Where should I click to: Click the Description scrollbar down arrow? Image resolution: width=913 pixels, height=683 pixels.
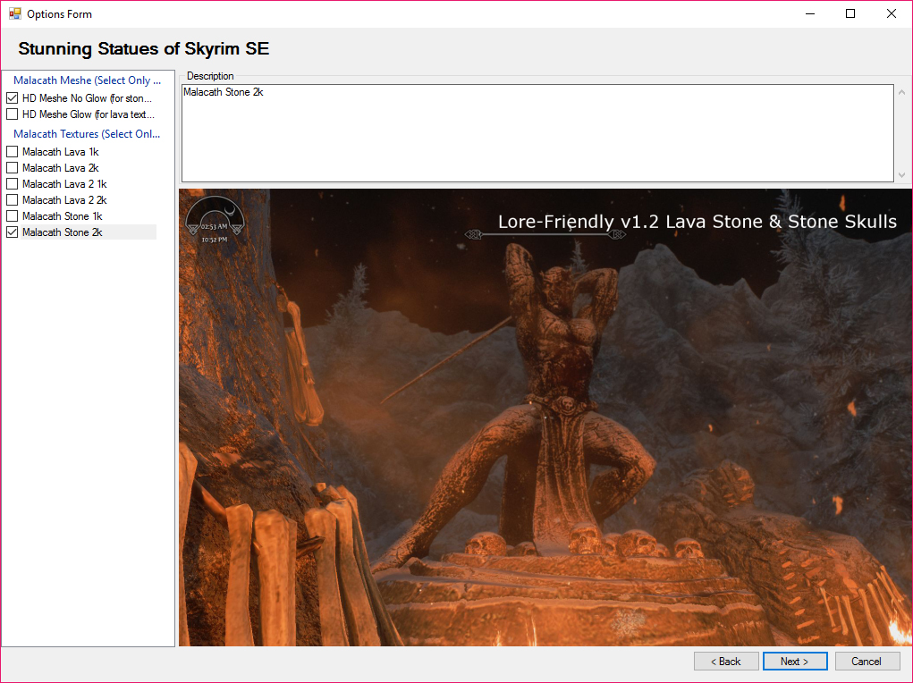902,174
